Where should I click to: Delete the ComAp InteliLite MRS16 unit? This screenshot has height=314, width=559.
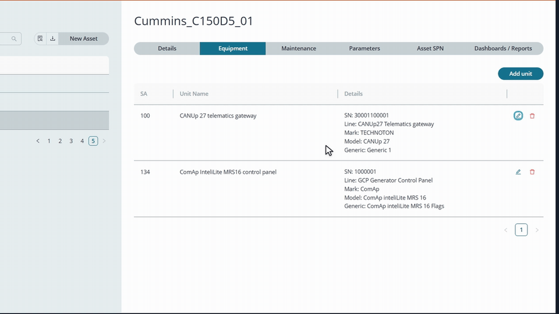click(532, 172)
